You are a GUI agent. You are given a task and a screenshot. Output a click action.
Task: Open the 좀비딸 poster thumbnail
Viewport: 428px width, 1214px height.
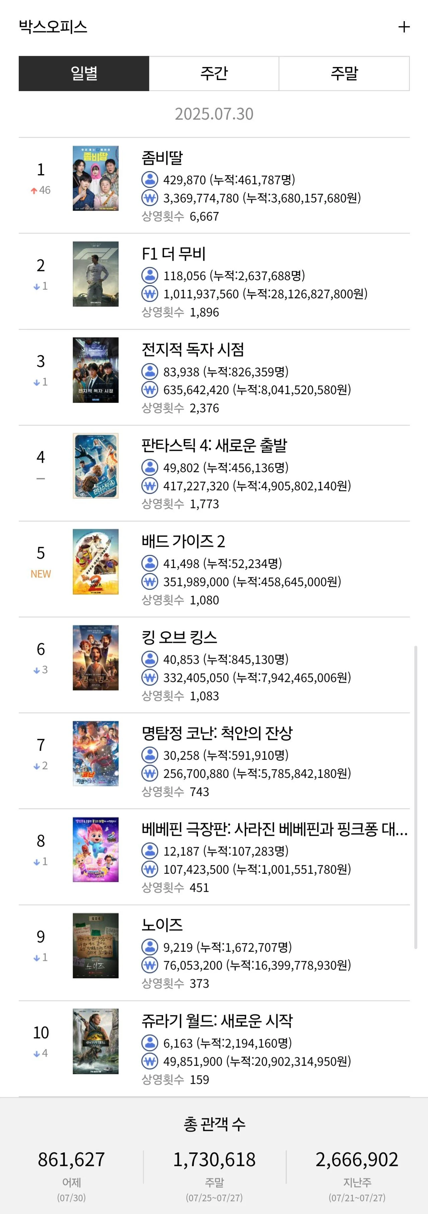(x=96, y=178)
